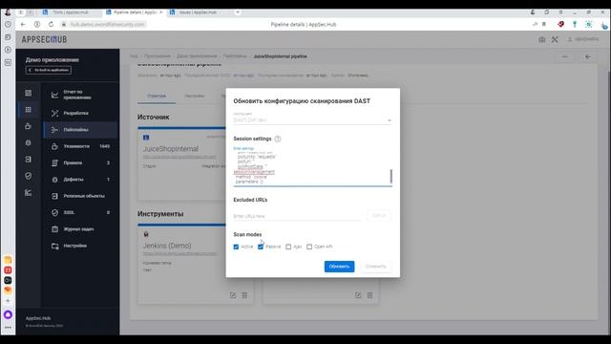Click the analytics chart icon in narrow sidebar

[28, 193]
